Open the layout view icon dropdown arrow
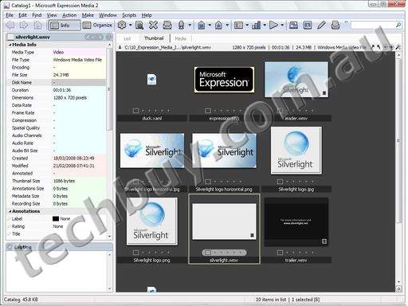Viewport: 408px width, 306px height. pos(247,25)
